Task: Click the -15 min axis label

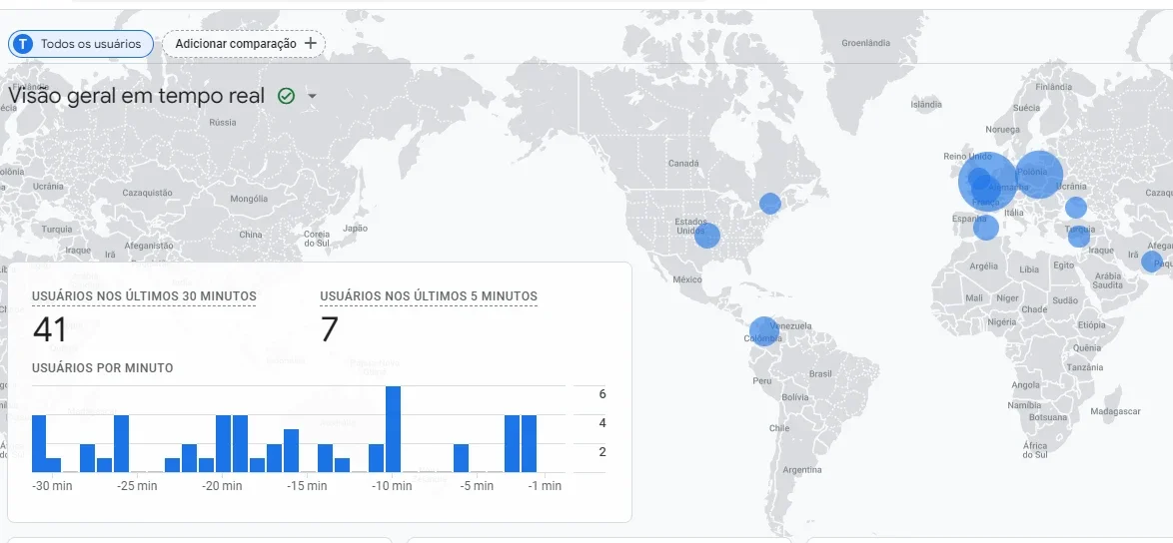Action: point(307,486)
